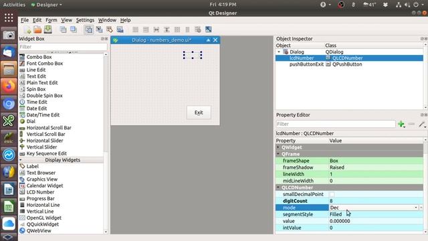Click Lay Out Vertically in Splitter icon
Viewport: 428px width, 241px height.
(167, 29)
